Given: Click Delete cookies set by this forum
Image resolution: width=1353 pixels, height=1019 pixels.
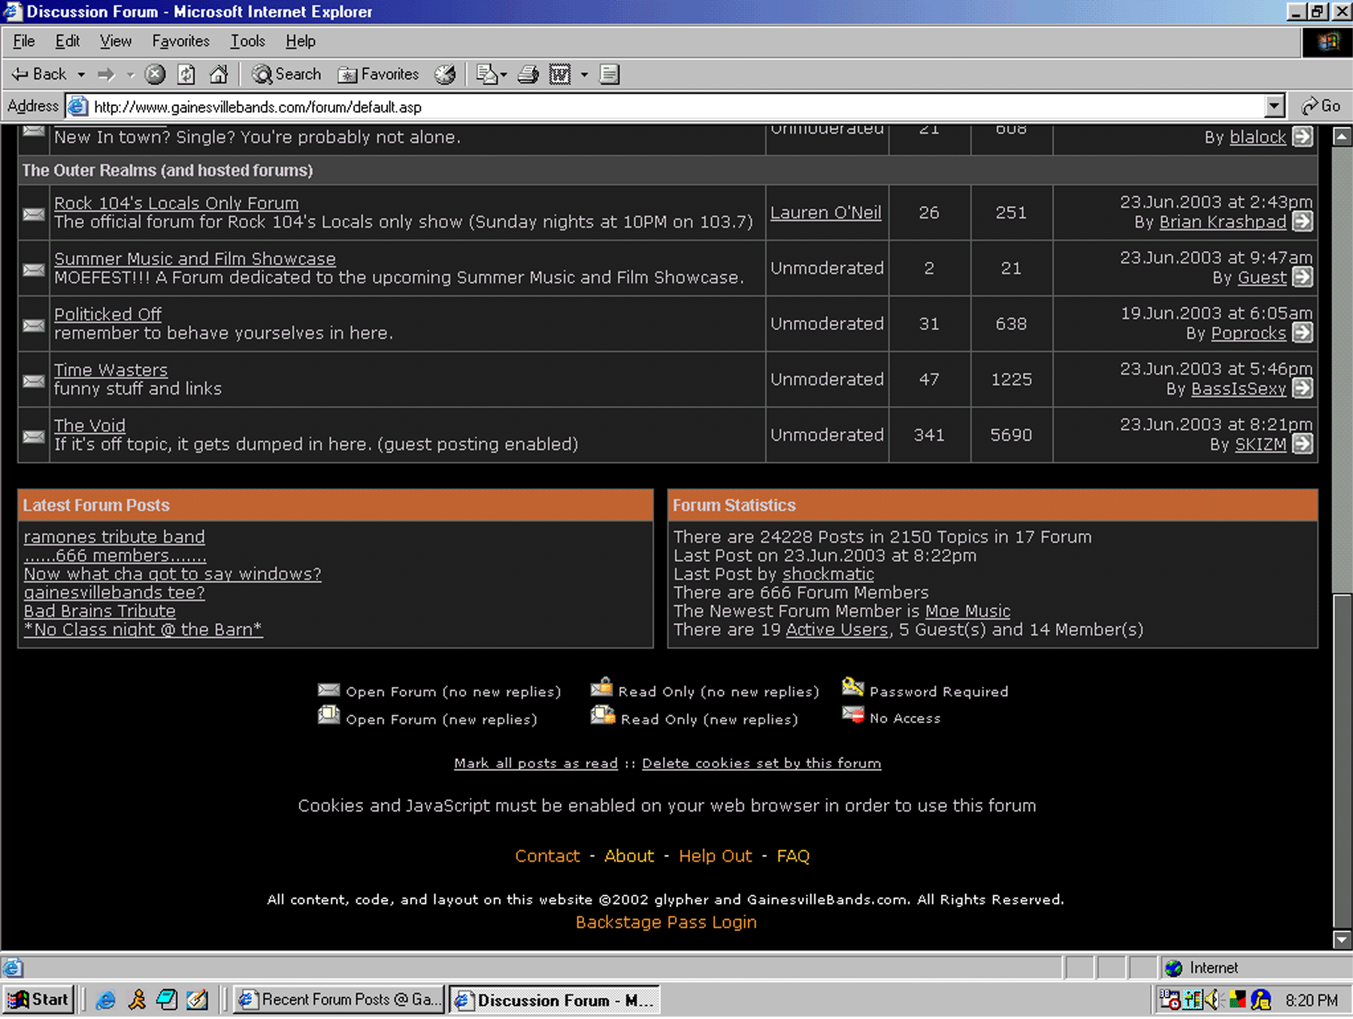Looking at the screenshot, I should (761, 763).
